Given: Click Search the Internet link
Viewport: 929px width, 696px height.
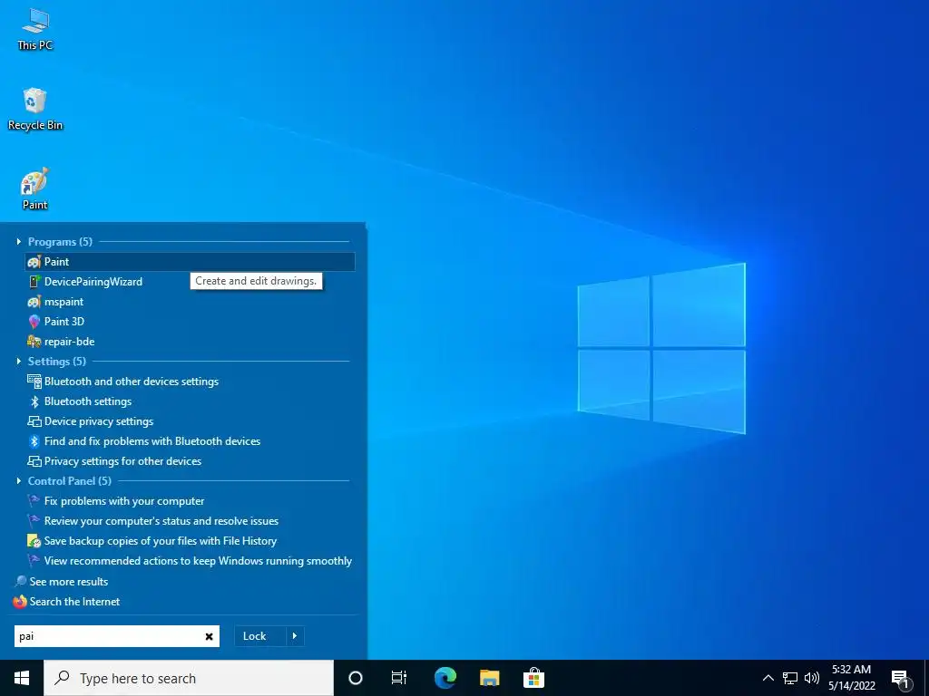Looking at the screenshot, I should click(x=74, y=602).
